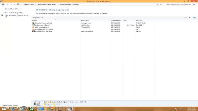This screenshot has height=111, width=198.
Task: Open Google Chrome from the taskbar
Action: point(51,109)
